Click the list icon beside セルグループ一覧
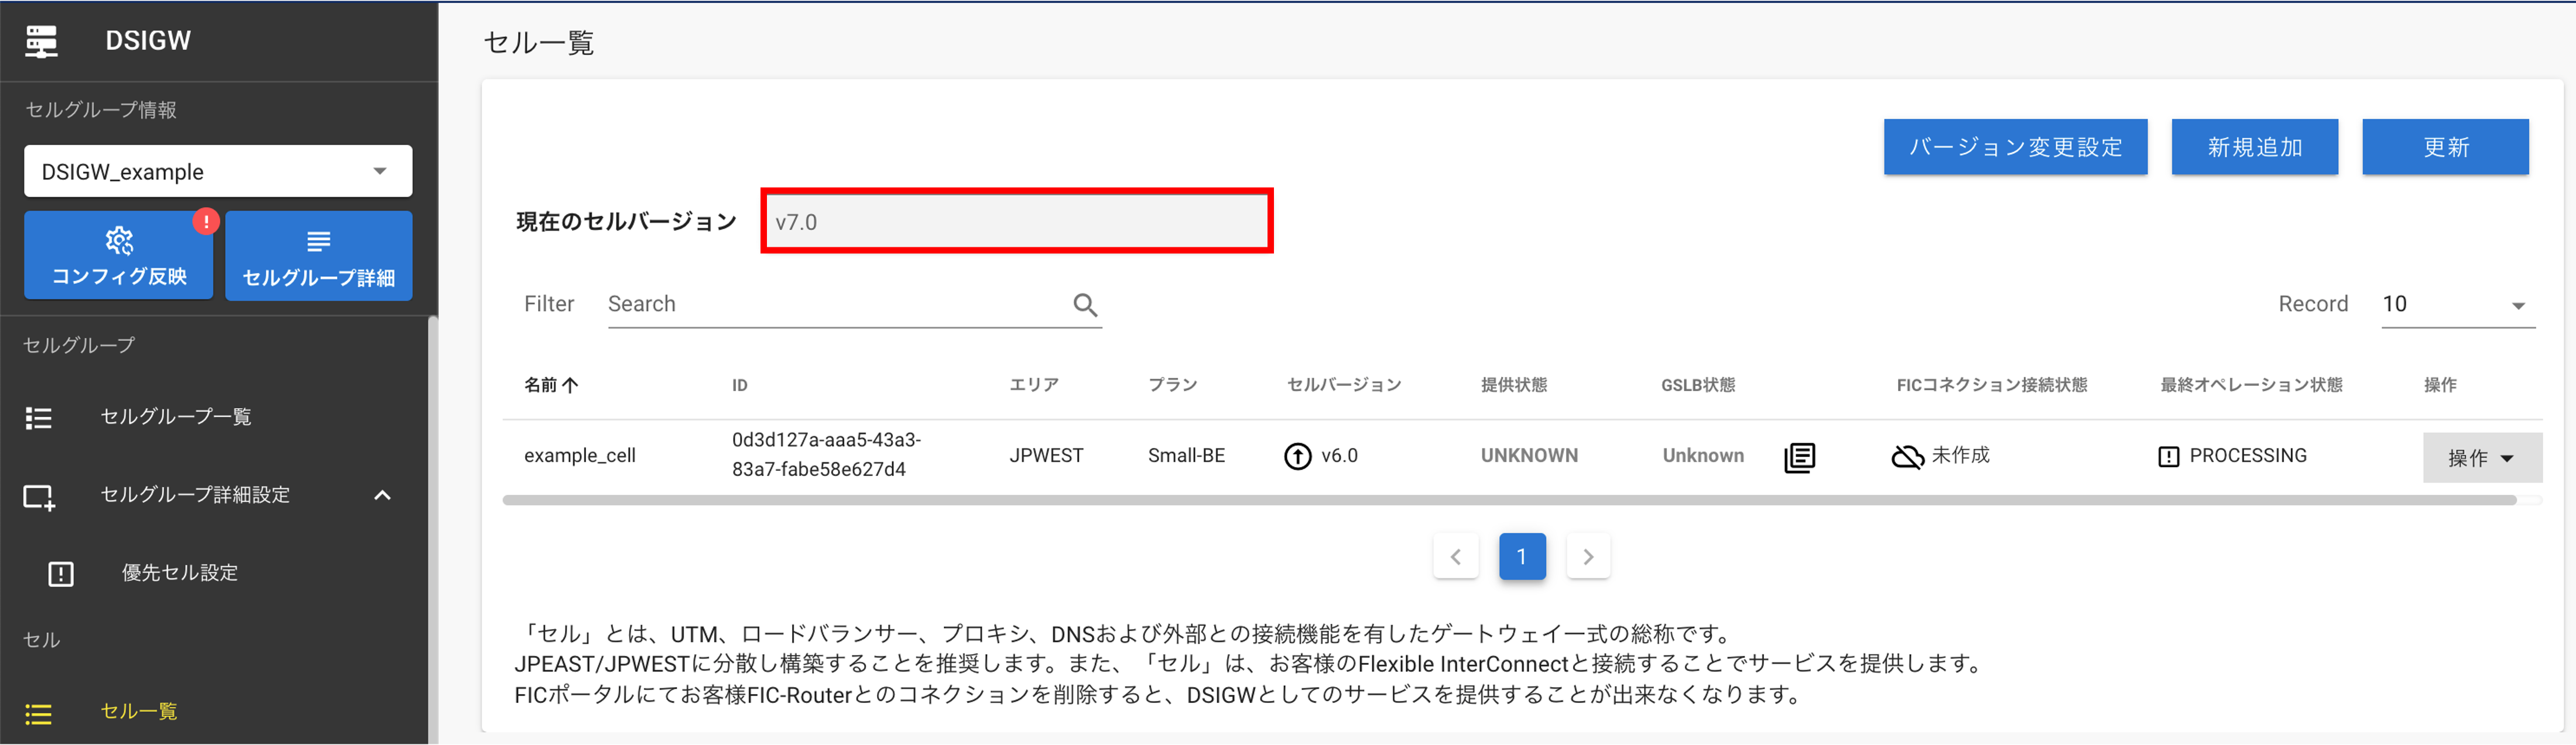 click(x=38, y=418)
